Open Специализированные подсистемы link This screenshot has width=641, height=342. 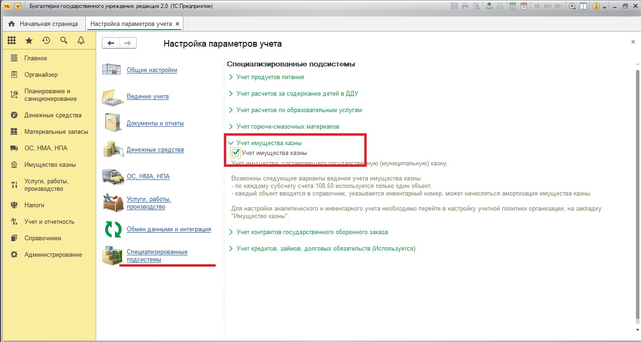(x=157, y=256)
